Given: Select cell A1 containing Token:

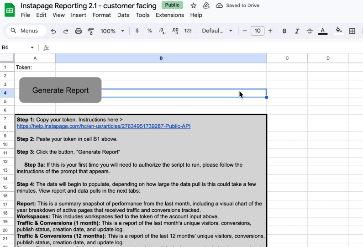Looking at the screenshot, I should pos(35,68).
